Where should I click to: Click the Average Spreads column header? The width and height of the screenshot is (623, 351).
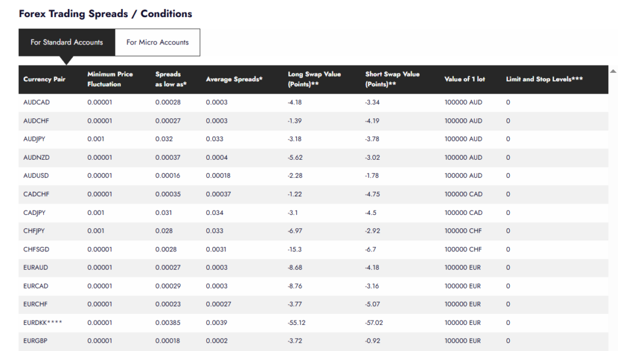pyautogui.click(x=234, y=80)
